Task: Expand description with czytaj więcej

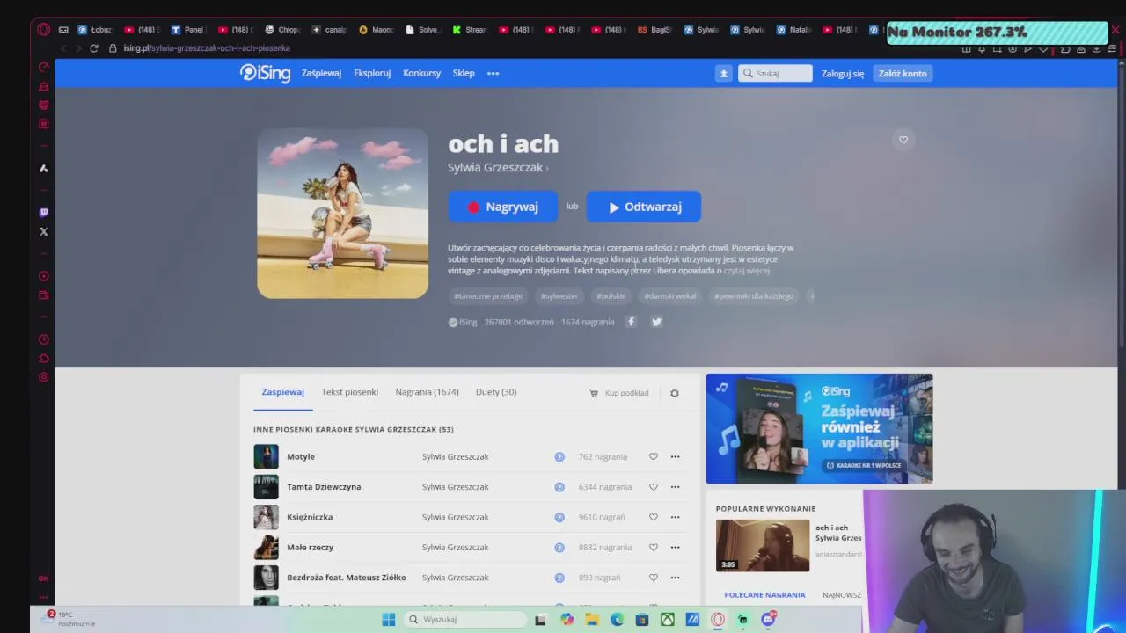Action: (x=746, y=271)
